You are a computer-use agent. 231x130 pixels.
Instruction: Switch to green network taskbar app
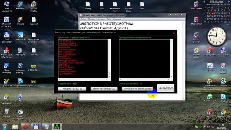[57, 127]
